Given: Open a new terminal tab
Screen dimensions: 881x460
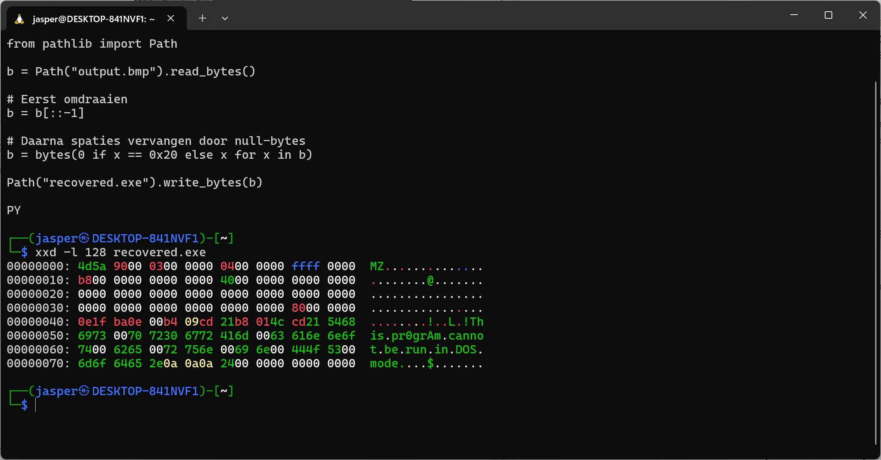Looking at the screenshot, I should [x=202, y=18].
